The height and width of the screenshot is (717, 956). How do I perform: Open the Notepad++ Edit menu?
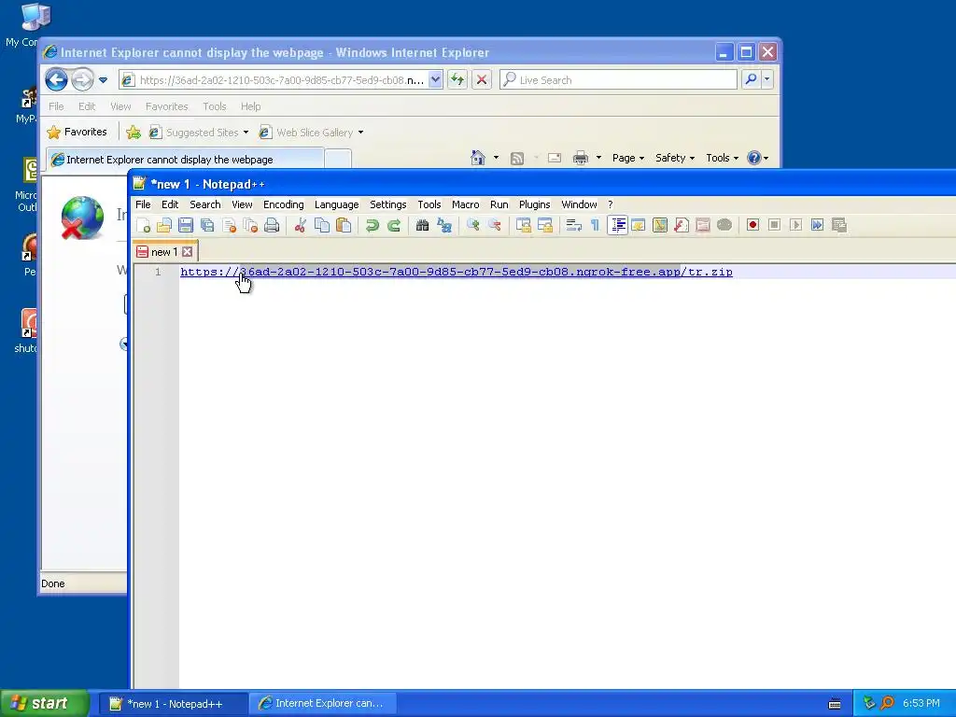tap(170, 204)
